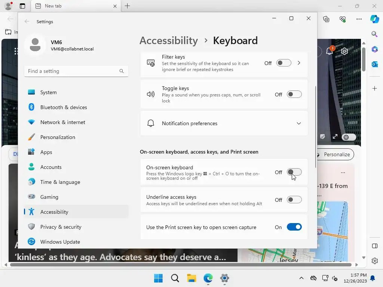Open Accounts settings page
Screen dimensions: 383x287
(x=76, y=167)
